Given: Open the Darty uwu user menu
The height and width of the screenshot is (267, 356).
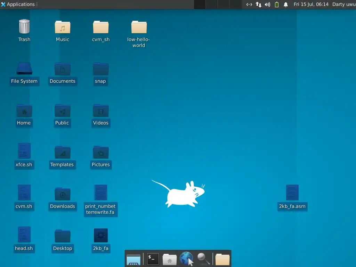Looking at the screenshot, I should (344, 4).
